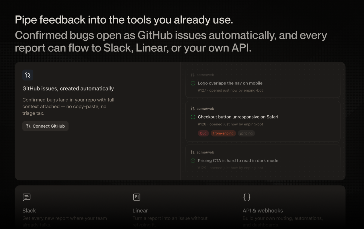
Task: Click the GitHub pull-request icon tile above the heading
Action: point(28,75)
